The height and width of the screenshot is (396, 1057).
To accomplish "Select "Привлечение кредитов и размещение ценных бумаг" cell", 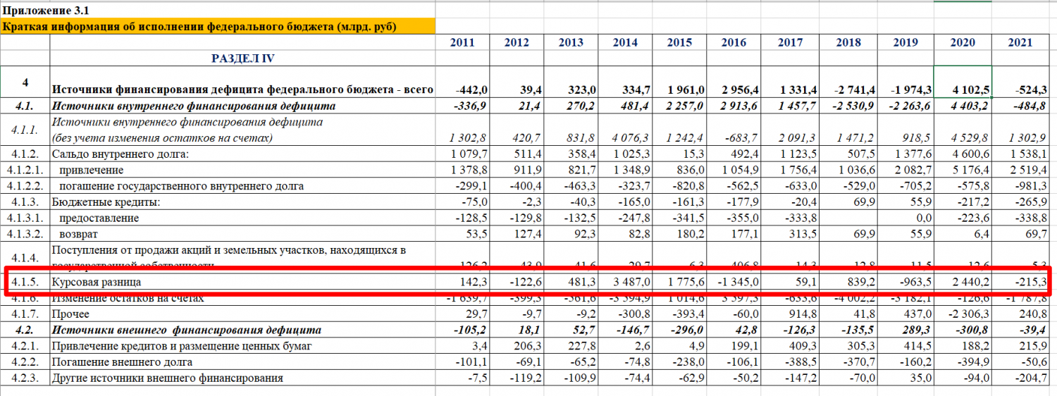I will pos(183,346).
